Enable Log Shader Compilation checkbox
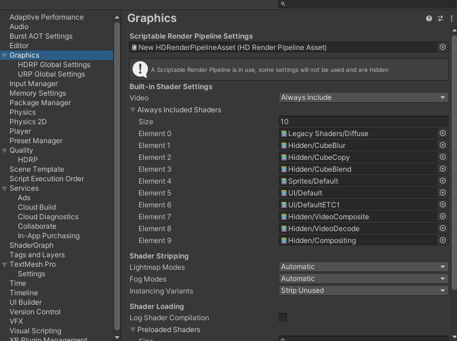 click(x=283, y=317)
